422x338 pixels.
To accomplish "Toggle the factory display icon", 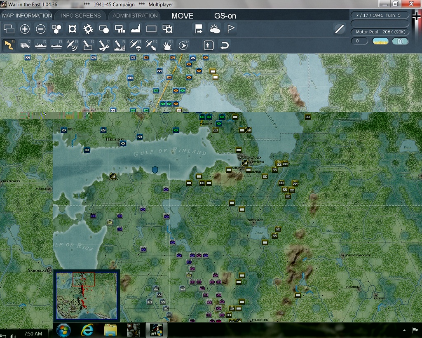I will tap(136, 29).
